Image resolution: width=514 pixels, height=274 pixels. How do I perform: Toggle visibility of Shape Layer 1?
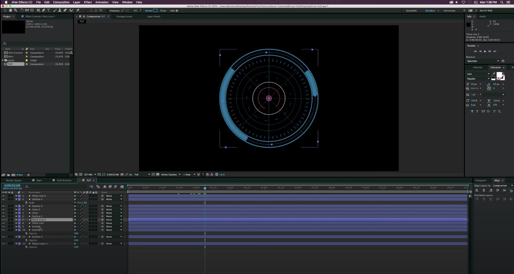3,243
